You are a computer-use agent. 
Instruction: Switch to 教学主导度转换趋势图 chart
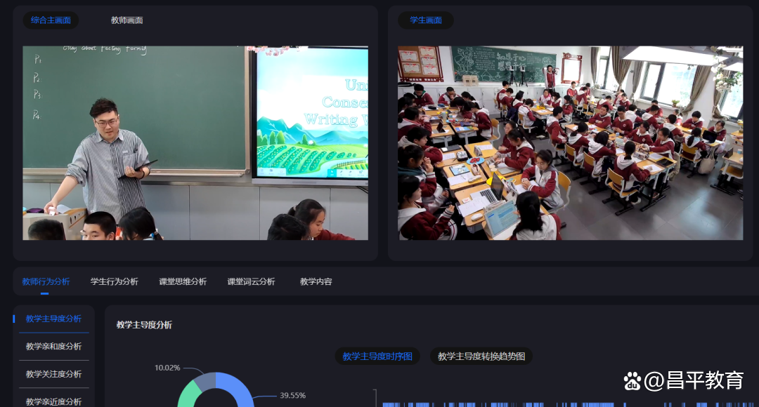click(481, 356)
